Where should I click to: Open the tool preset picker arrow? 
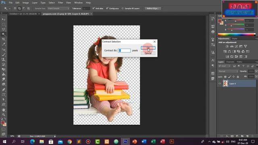(10, 8)
